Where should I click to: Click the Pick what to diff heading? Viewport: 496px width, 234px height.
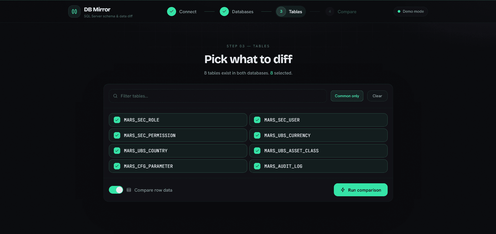[x=248, y=59]
